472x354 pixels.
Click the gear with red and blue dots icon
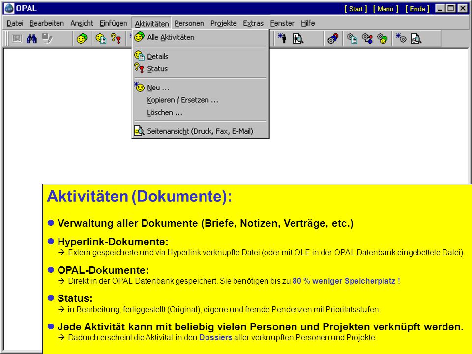click(367, 38)
